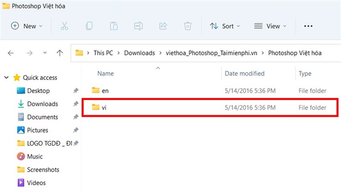Click the Music icon in sidebar
This screenshot has width=341, height=192.
(21, 156)
